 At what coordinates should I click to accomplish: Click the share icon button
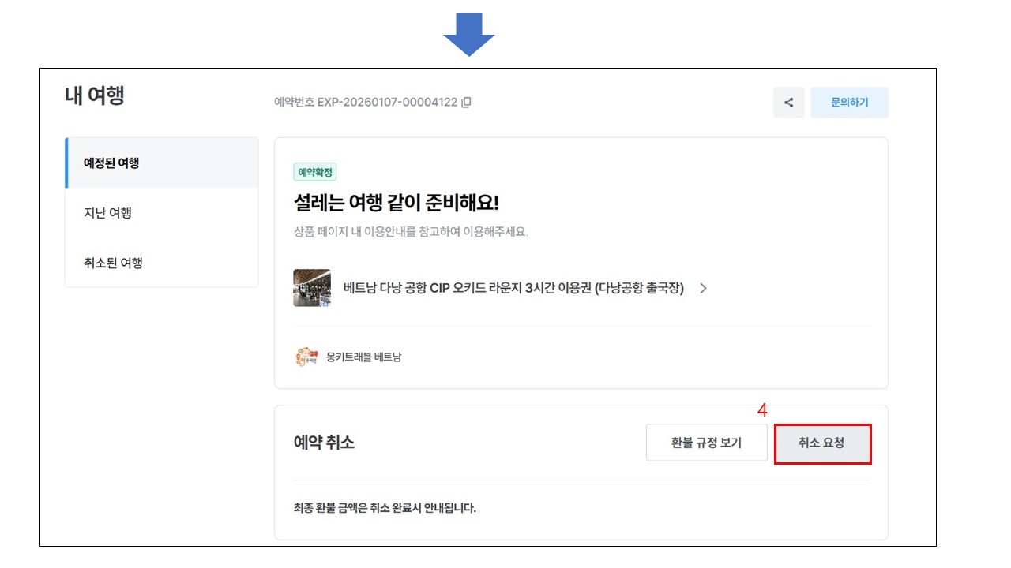click(788, 103)
